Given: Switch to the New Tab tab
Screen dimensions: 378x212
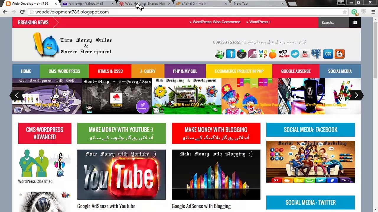Looking at the screenshot, I should click(x=258, y=4).
